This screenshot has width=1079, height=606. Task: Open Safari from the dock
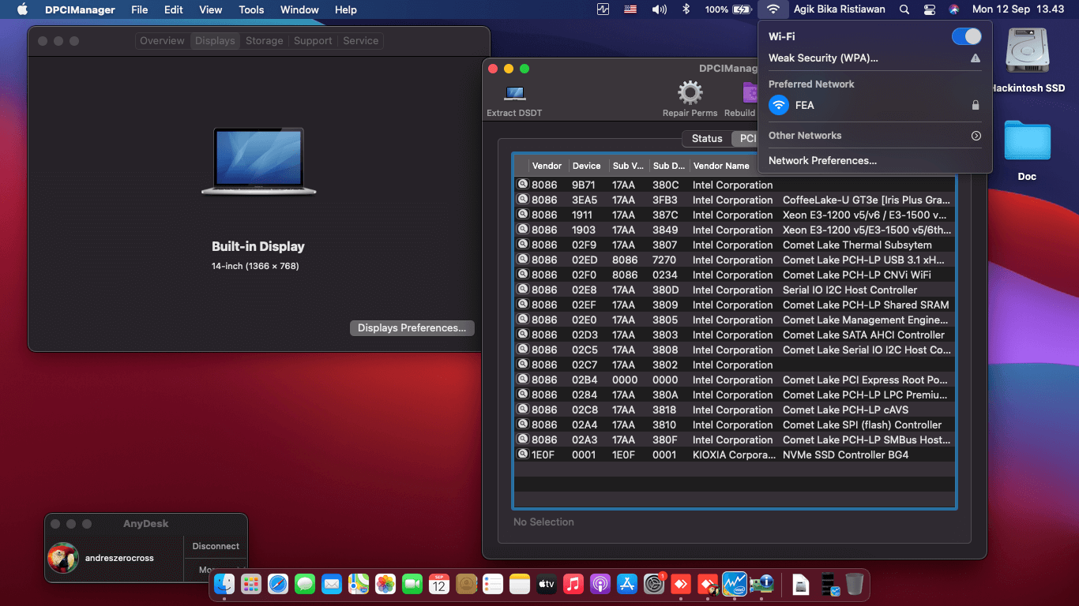click(278, 584)
